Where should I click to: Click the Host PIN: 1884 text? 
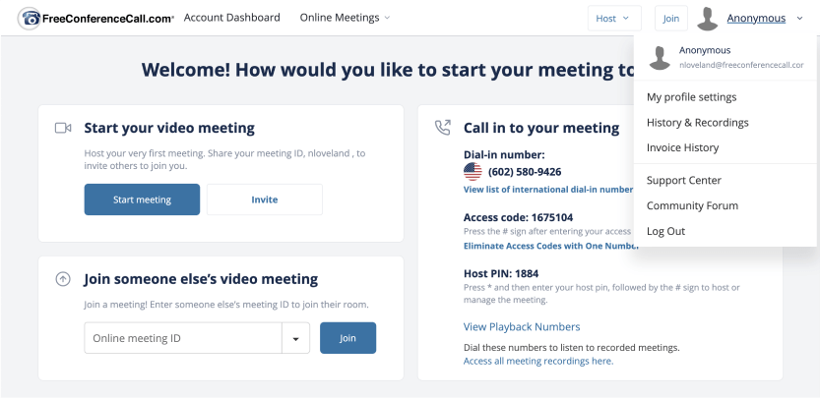pyautogui.click(x=501, y=274)
